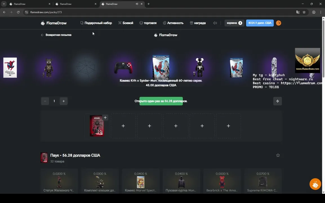Open the торговля menu item
This screenshot has width=325, height=203.
pos(148,23)
